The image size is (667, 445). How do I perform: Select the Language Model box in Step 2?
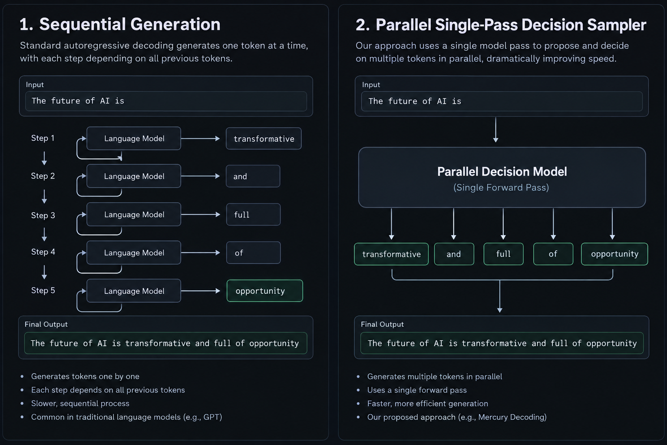point(134,176)
